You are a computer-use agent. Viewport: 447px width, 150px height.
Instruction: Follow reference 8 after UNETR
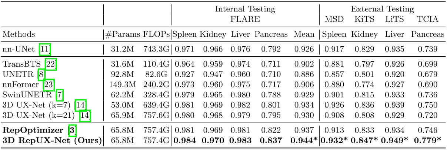pyautogui.click(x=42, y=74)
